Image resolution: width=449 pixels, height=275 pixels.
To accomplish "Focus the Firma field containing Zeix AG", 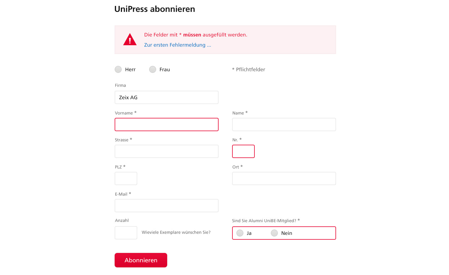I will (x=167, y=98).
